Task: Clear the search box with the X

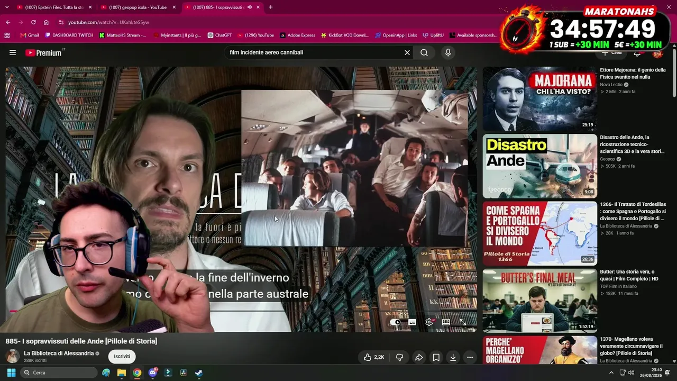Action: click(407, 52)
